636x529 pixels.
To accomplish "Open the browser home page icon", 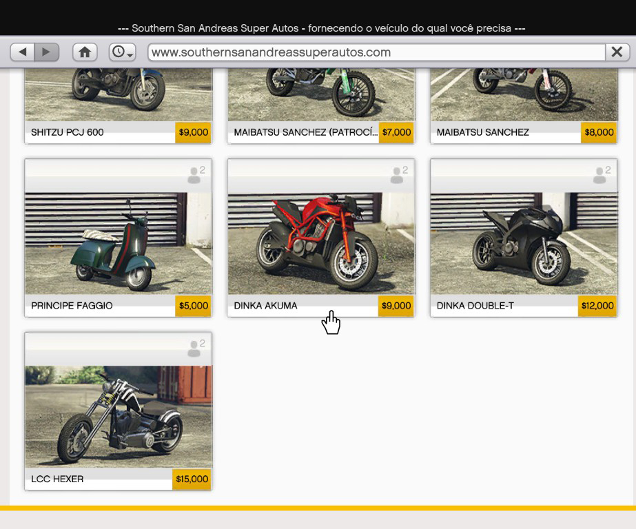I will tap(85, 52).
